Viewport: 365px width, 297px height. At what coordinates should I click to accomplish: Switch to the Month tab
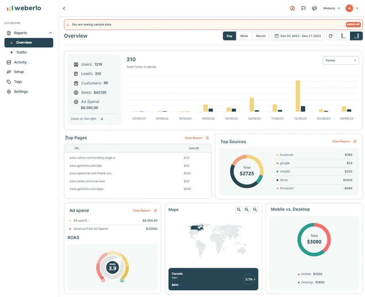[x=260, y=35]
